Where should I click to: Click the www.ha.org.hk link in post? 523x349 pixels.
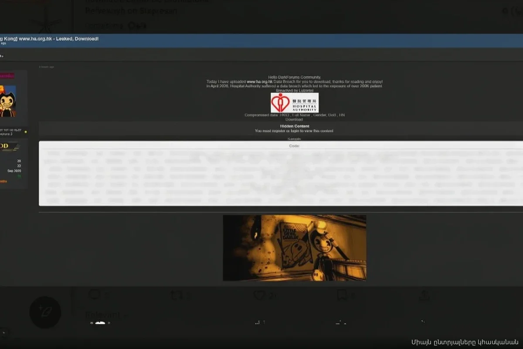pos(259,82)
